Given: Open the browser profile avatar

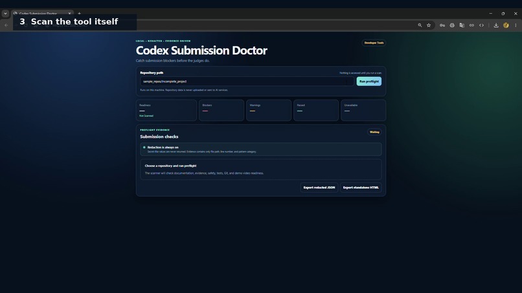Looking at the screenshot, I should (x=506, y=25).
